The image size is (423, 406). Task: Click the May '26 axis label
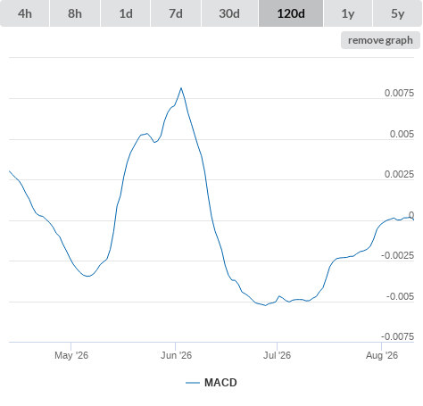tap(71, 355)
